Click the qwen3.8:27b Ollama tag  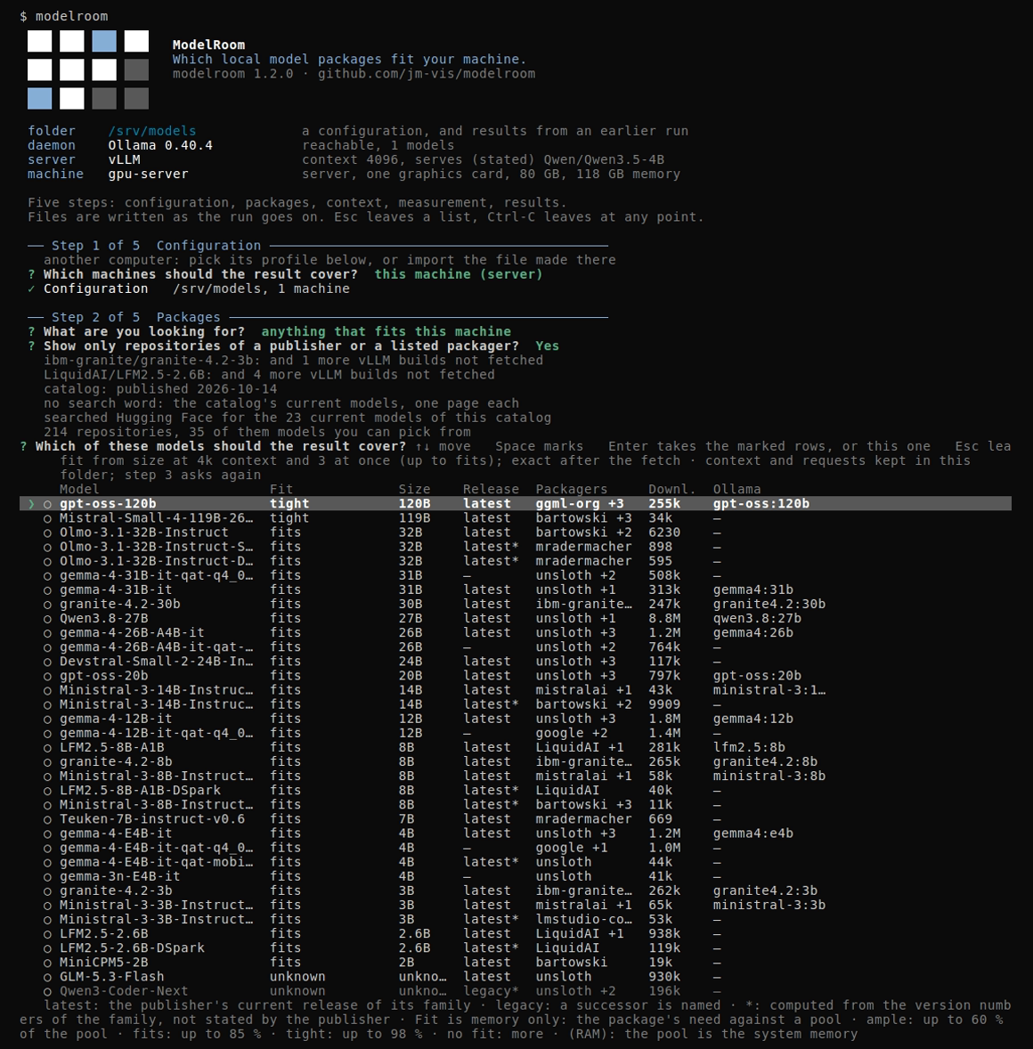click(x=757, y=618)
